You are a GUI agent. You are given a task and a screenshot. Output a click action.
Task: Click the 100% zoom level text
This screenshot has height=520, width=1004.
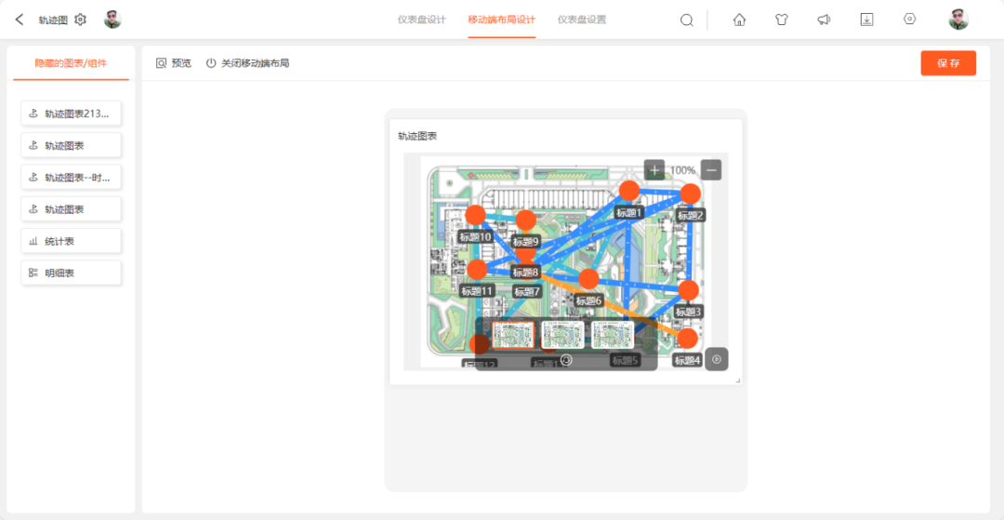682,170
